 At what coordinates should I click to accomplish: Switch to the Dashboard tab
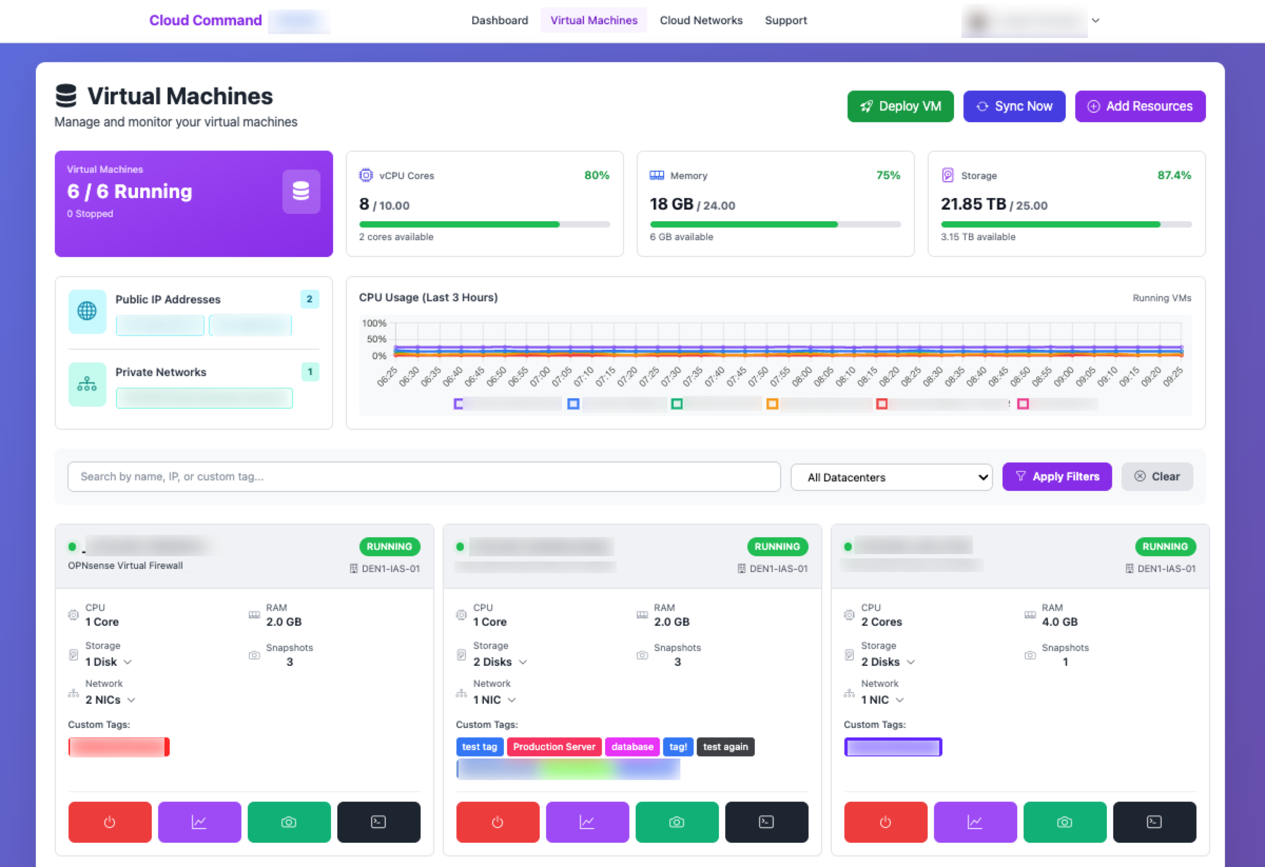coord(499,20)
